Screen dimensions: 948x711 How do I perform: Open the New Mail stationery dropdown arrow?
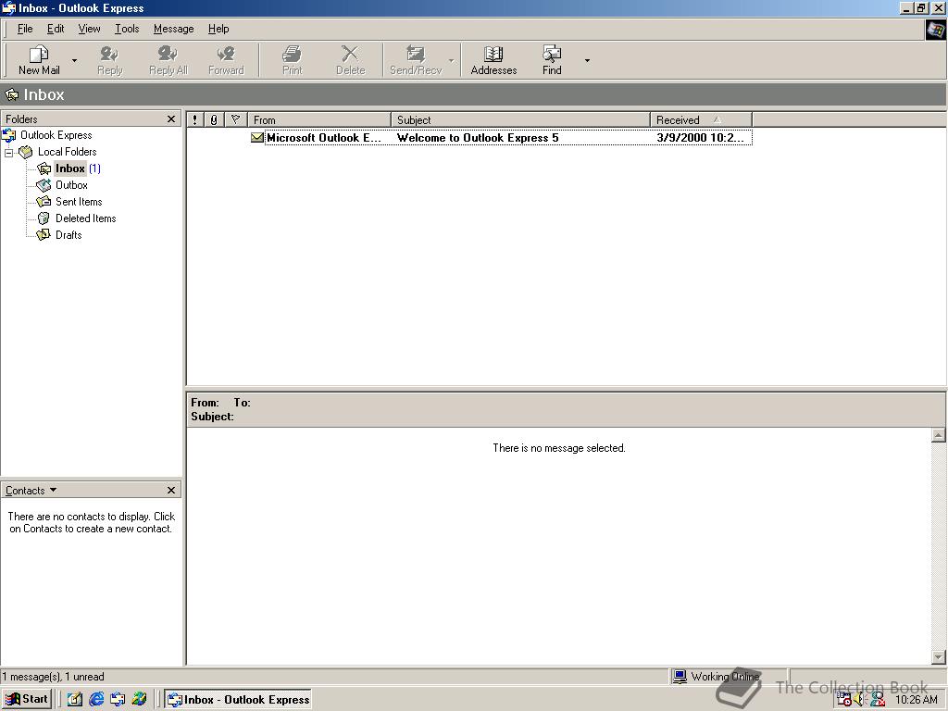[74, 60]
